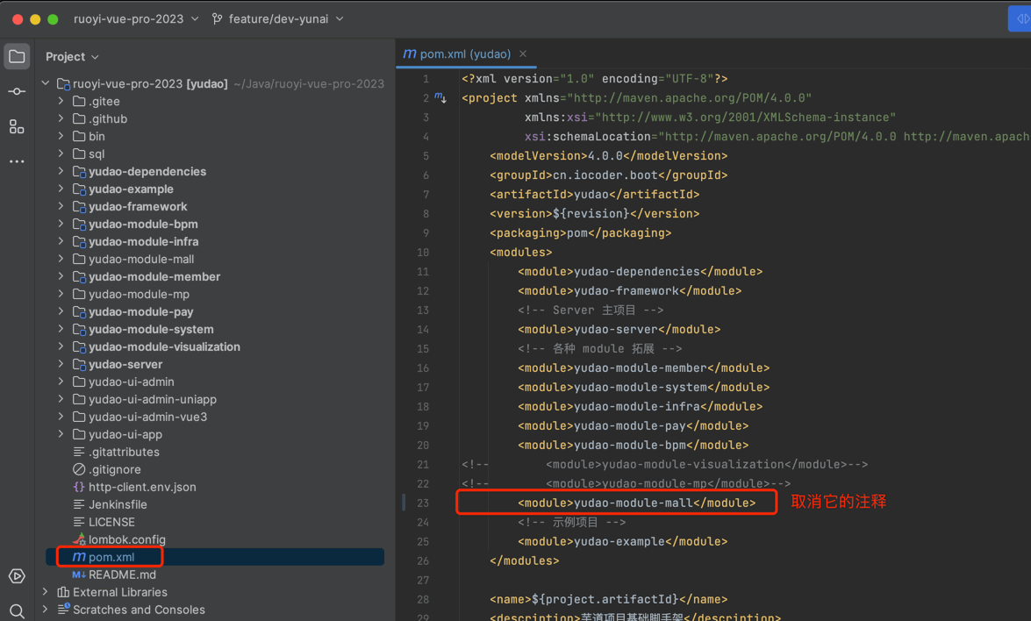Click the Maven gutter icon on line 2
1031x621 pixels.
[440, 98]
